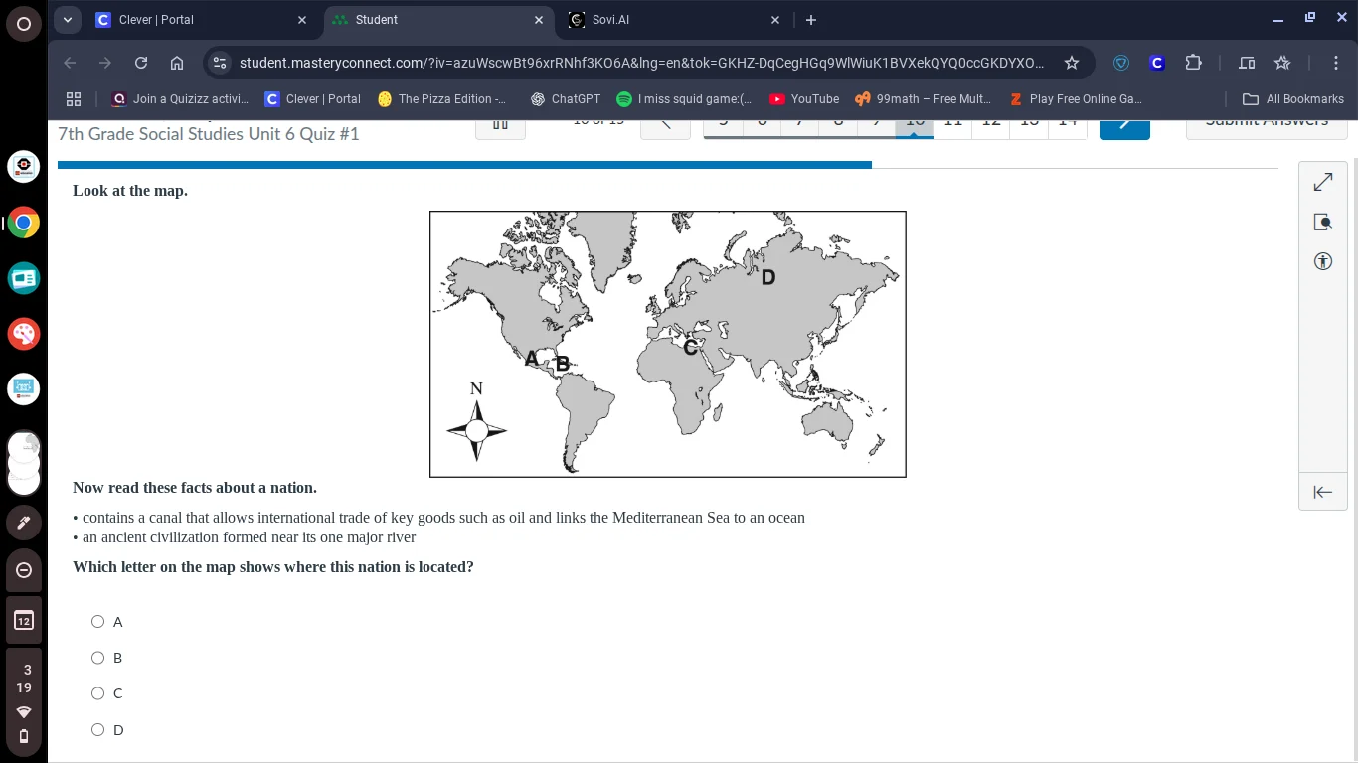Expand the tab search chevron near the tabs

coord(67,19)
